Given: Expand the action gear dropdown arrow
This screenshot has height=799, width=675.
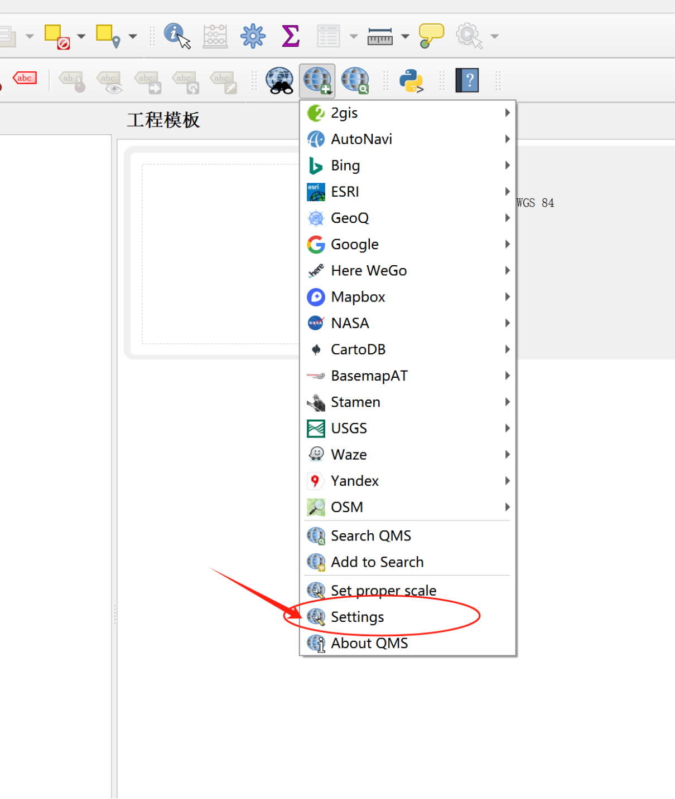Looking at the screenshot, I should [495, 37].
